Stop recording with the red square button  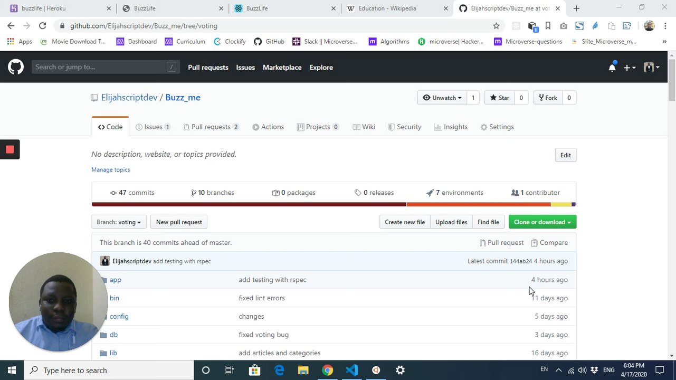pos(9,149)
